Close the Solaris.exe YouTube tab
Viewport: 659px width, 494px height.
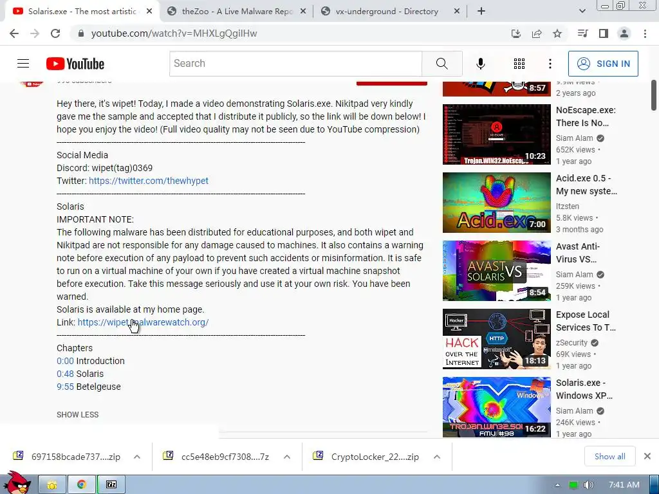click(x=149, y=12)
